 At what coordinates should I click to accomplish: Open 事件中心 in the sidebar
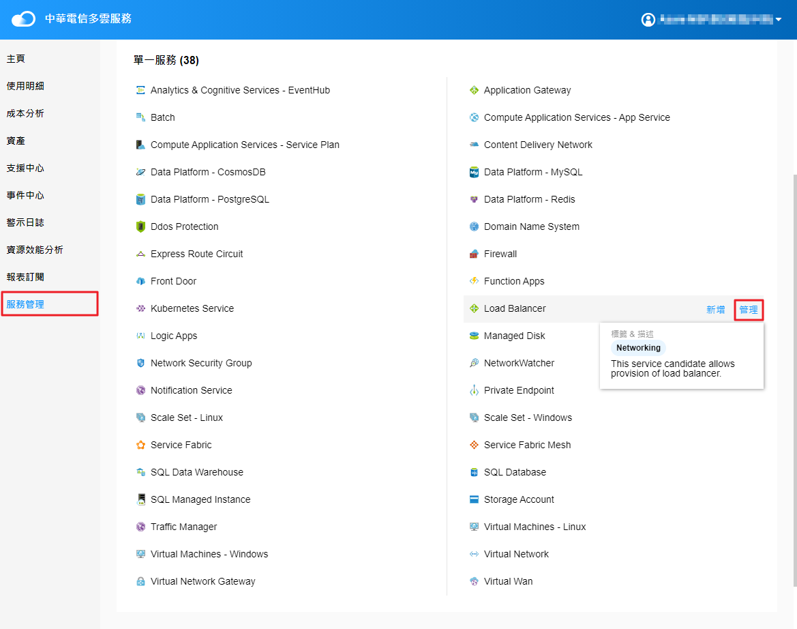click(x=25, y=195)
